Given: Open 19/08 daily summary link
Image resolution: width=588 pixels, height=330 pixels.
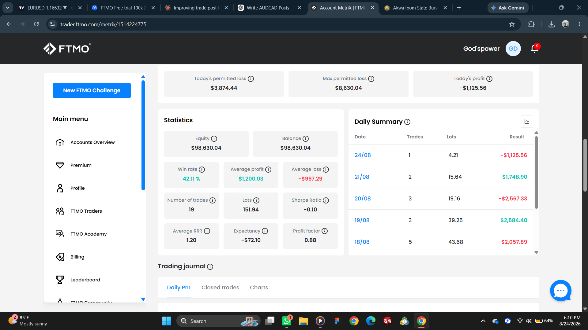Looking at the screenshot, I should (x=362, y=220).
